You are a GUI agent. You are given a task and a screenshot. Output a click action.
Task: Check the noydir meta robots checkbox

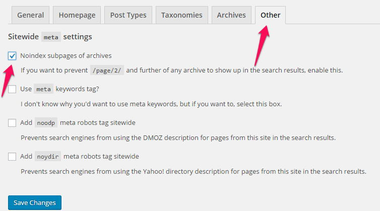point(12,157)
